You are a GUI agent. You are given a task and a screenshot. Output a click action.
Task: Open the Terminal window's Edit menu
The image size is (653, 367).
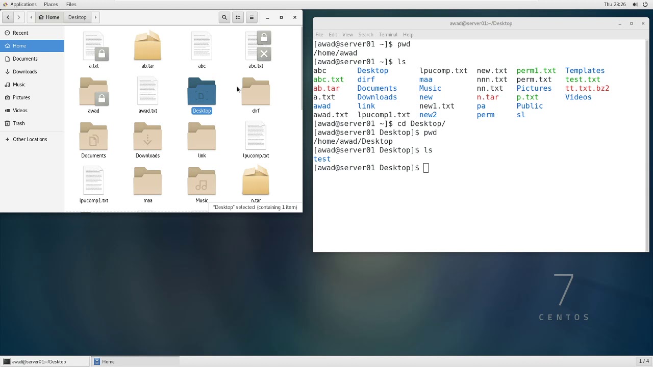tap(333, 35)
